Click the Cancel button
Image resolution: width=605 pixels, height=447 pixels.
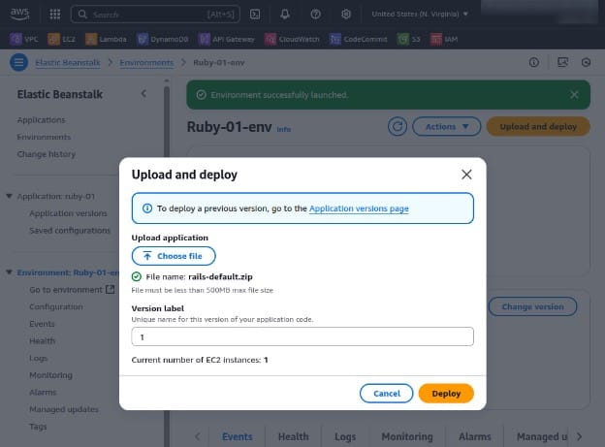(387, 394)
